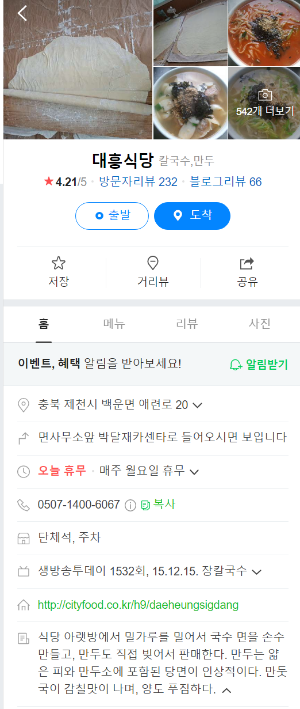Viewport: 300px width, 709px height.
Task: Expand the address 충북 제천시 백운면 chevron
Action: tap(198, 405)
